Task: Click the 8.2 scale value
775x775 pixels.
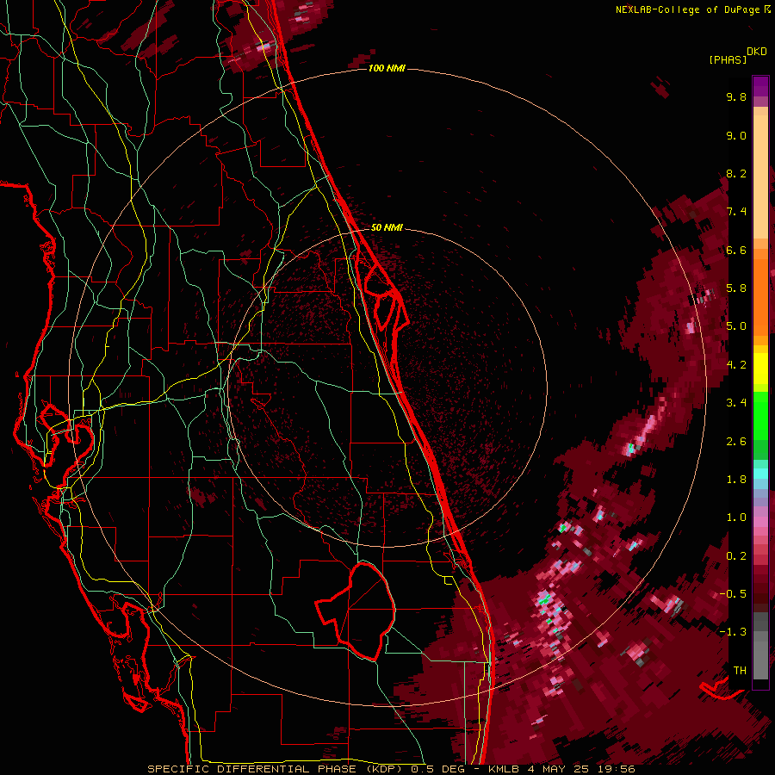Action: [x=736, y=173]
